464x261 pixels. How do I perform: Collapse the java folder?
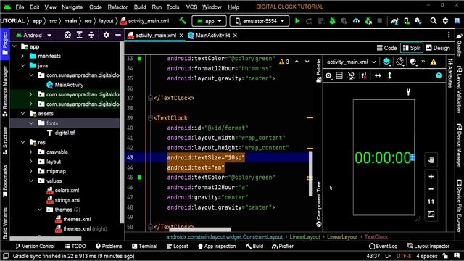point(22,66)
